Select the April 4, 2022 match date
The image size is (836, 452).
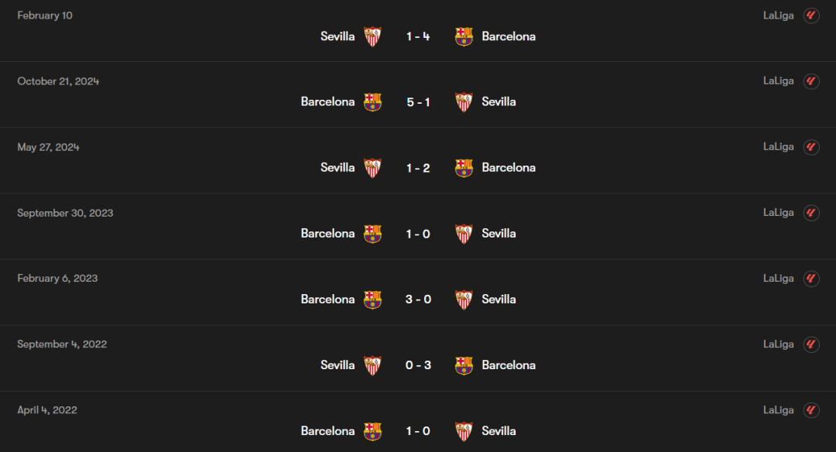point(47,410)
